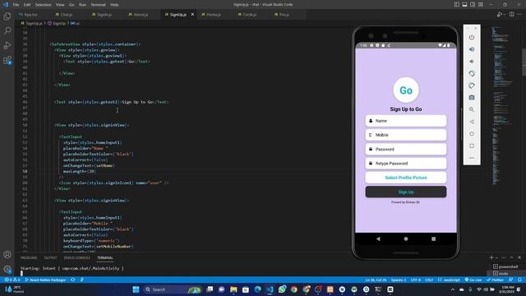Viewport: 526px width, 296px height.
Task: Take an emulator screenshot with camera icon
Action: pyautogui.click(x=472, y=97)
